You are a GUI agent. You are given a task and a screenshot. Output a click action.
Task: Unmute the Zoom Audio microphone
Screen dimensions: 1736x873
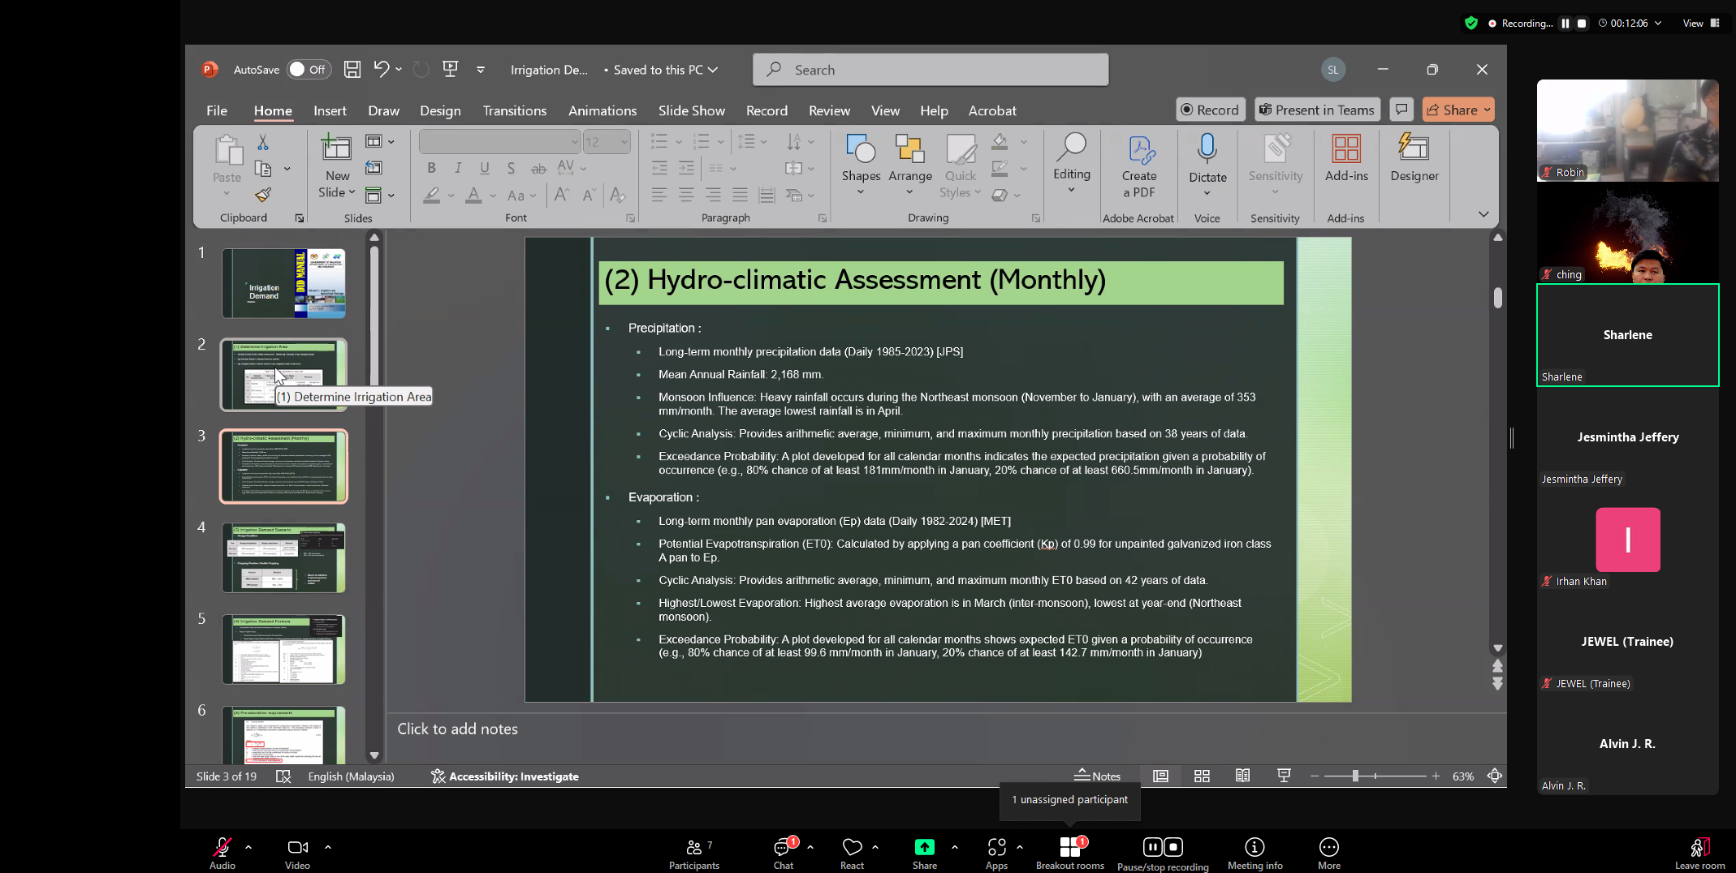[x=222, y=854]
